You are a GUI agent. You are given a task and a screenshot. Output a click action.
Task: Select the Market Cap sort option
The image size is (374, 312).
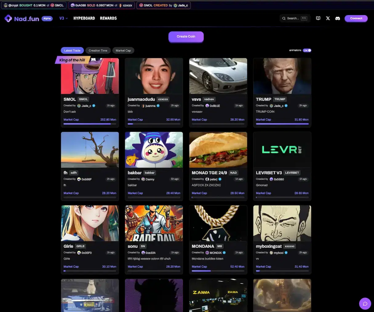coord(123,51)
